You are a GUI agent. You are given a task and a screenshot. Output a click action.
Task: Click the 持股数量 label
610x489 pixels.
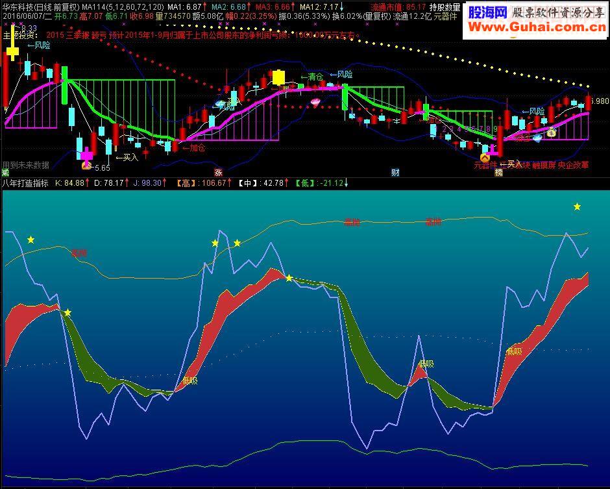point(445,7)
